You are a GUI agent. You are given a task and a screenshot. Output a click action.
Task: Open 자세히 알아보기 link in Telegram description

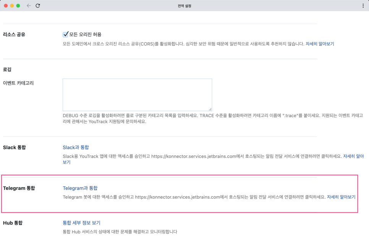341,197
